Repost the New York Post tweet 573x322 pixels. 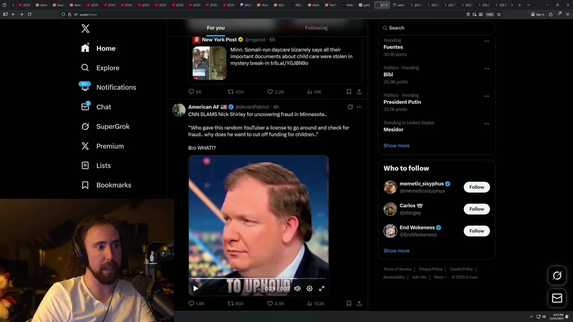(235, 92)
